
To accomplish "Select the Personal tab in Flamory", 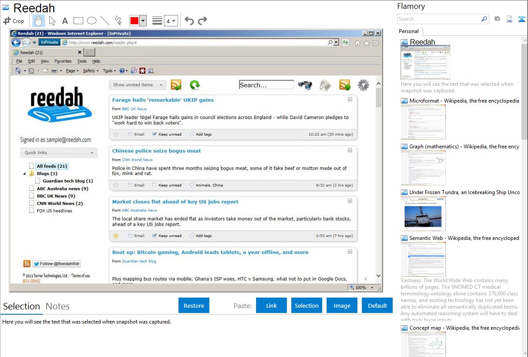I will click(x=409, y=31).
